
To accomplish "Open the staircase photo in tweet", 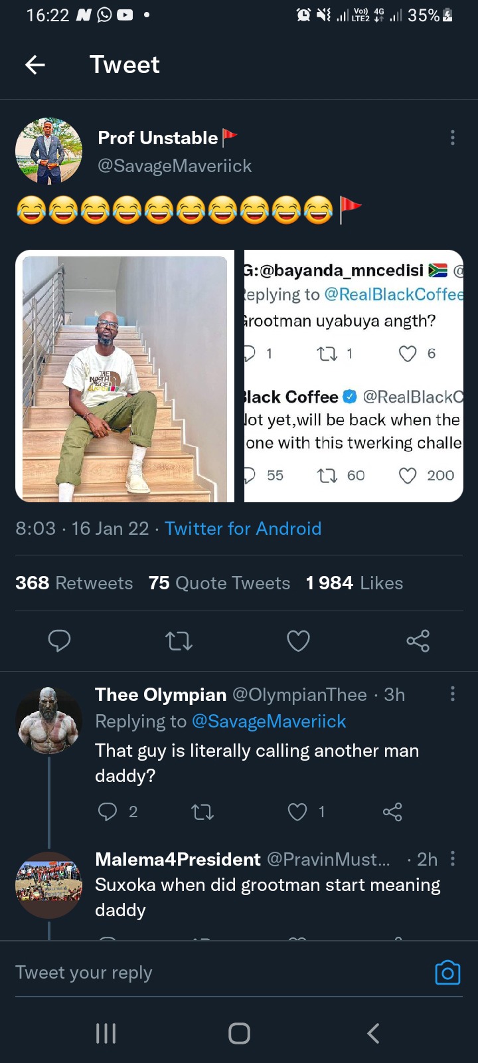I will [x=125, y=376].
